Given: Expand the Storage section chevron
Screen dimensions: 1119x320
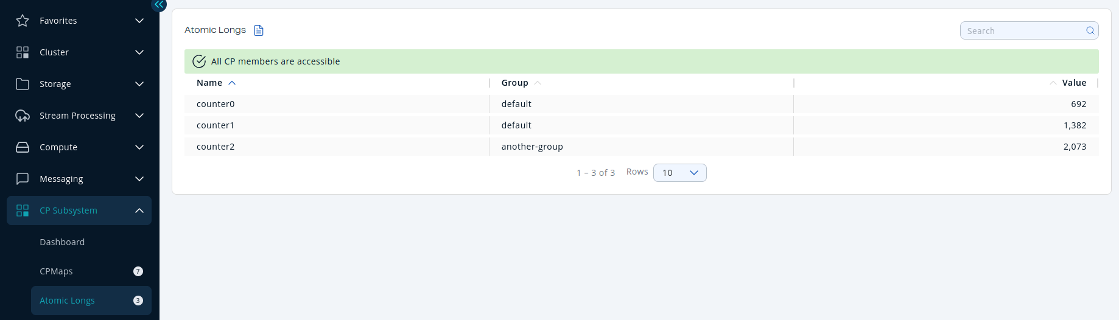Looking at the screenshot, I should pyautogui.click(x=139, y=84).
